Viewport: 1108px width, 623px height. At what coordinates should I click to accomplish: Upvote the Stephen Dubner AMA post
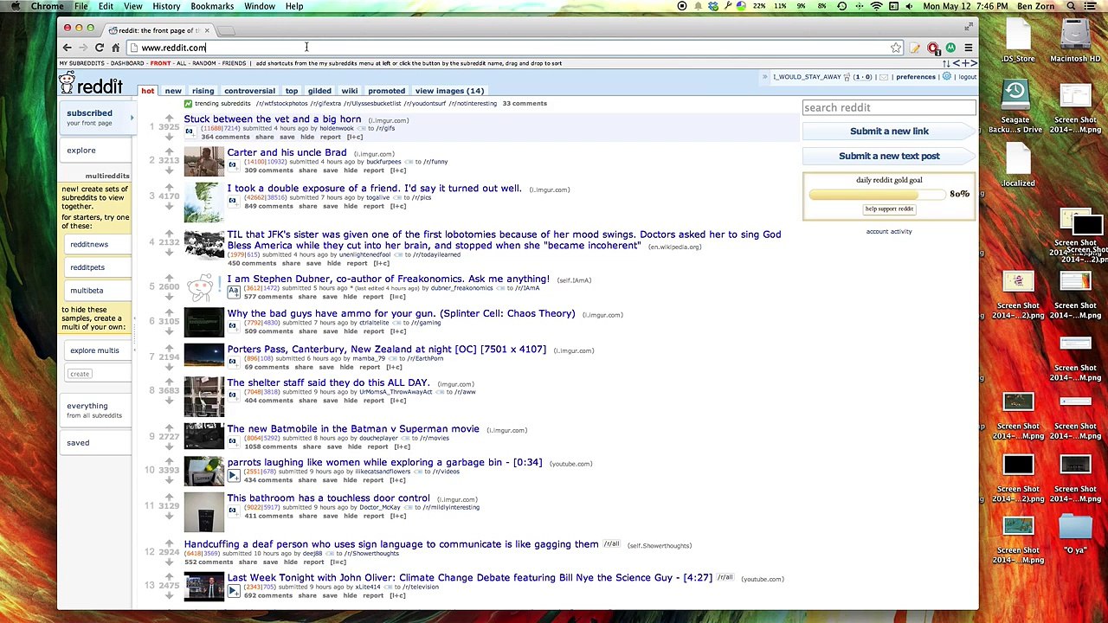point(169,278)
